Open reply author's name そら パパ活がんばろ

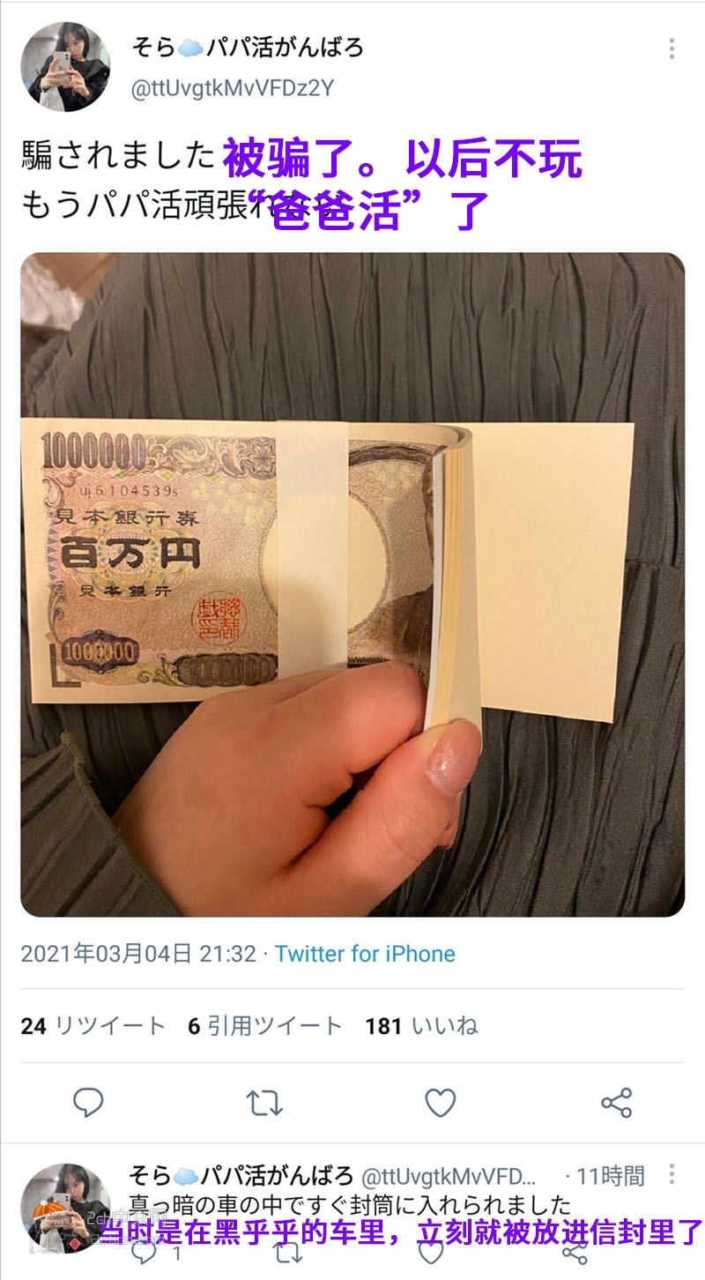(241, 1175)
